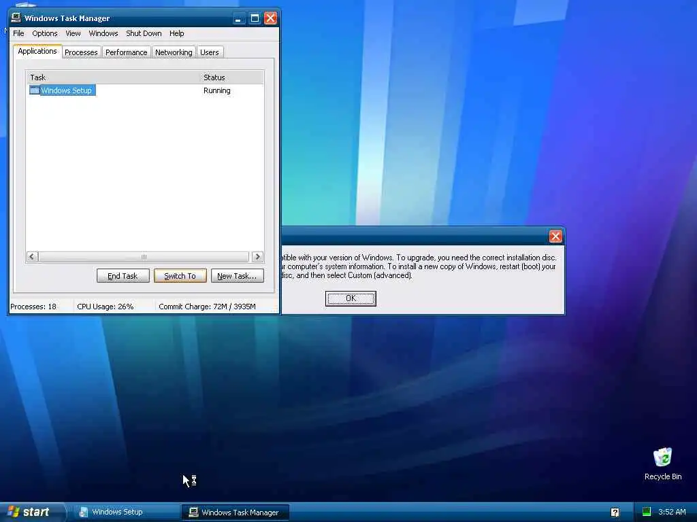The height and width of the screenshot is (522, 697).
Task: Click the Windows Setup task icon in list
Action: pos(34,90)
